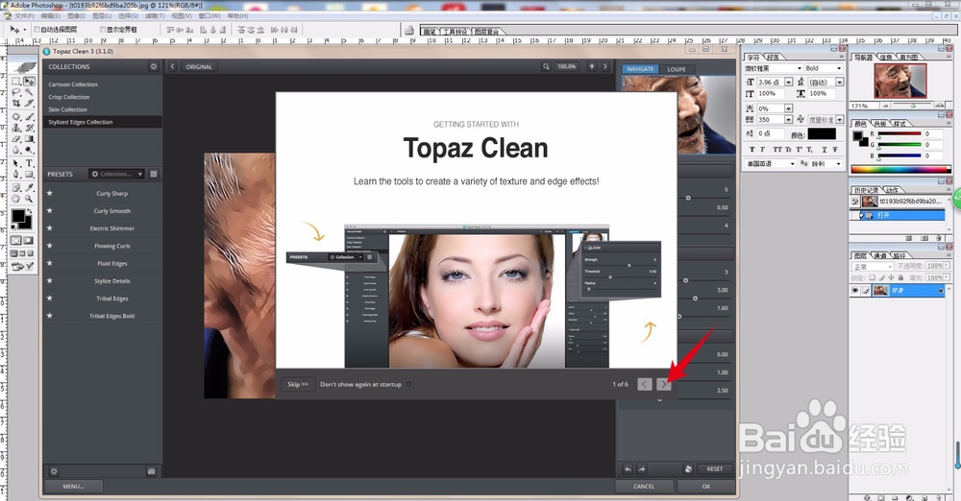Open the tracking dropdown showing 350
961x501 pixels.
click(x=789, y=119)
